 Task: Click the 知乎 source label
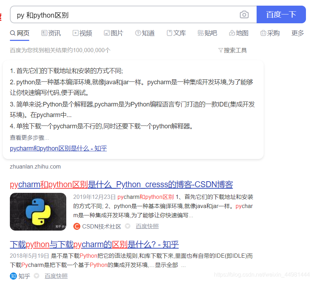click(24, 276)
